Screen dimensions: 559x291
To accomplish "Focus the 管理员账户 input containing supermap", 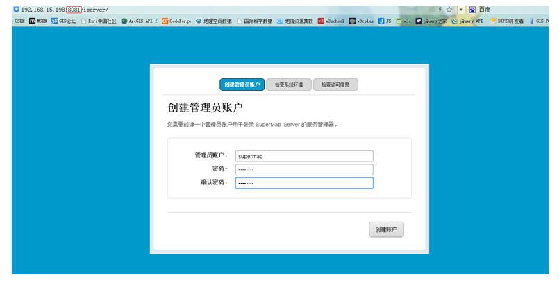I will point(304,156).
